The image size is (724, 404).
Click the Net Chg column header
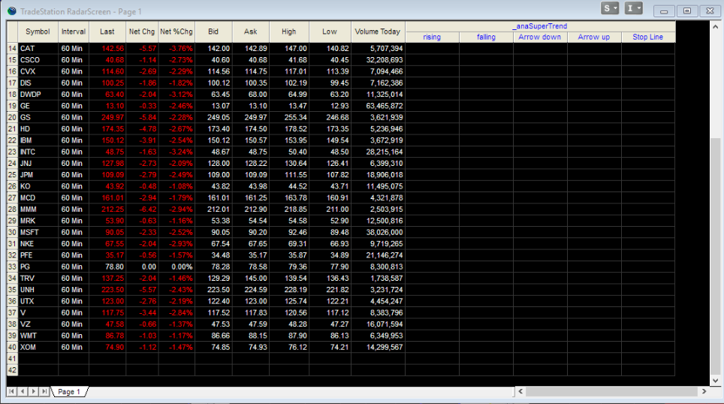click(x=142, y=32)
